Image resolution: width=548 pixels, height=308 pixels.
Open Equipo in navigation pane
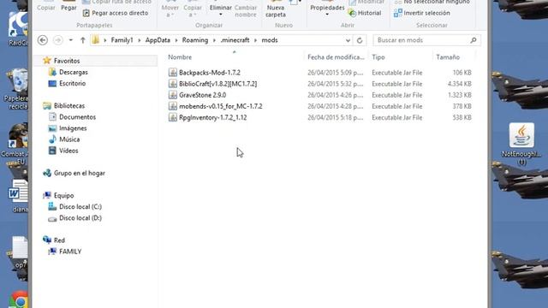pos(63,195)
